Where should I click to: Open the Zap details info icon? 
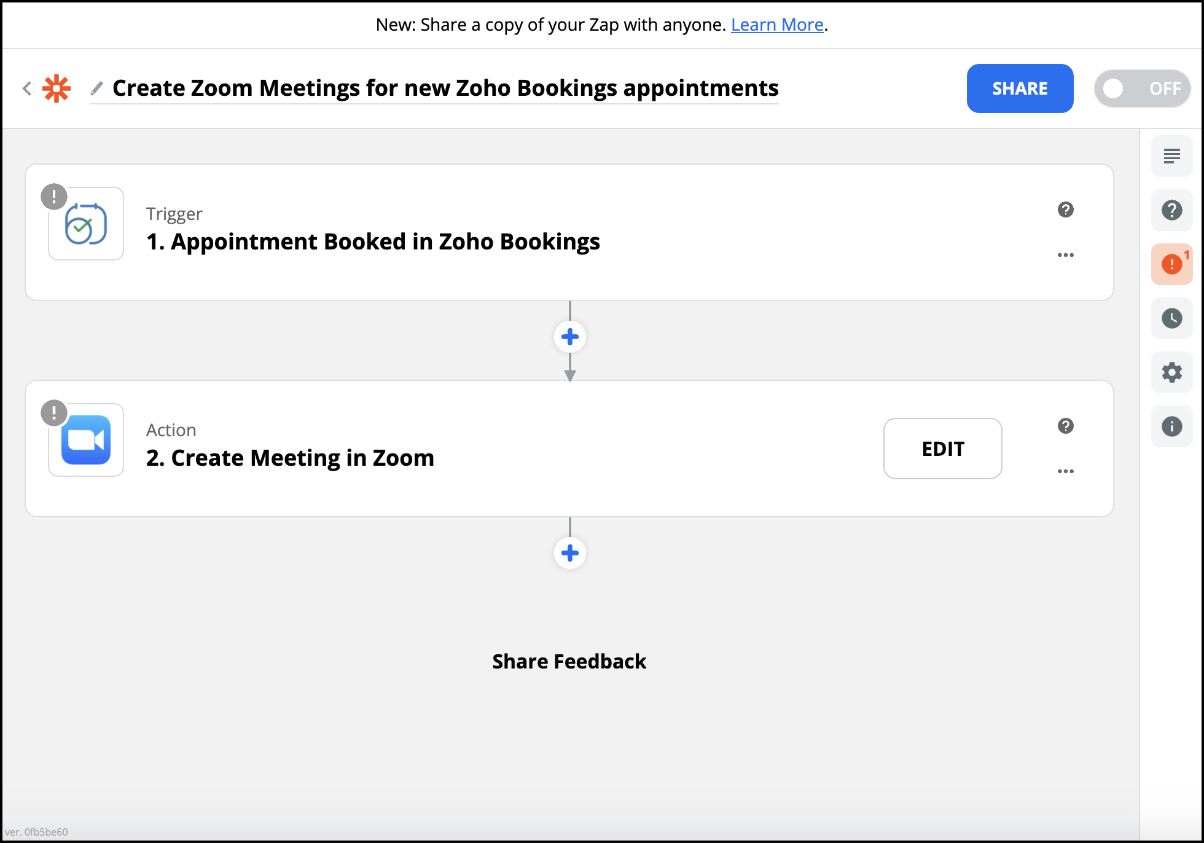(x=1171, y=426)
